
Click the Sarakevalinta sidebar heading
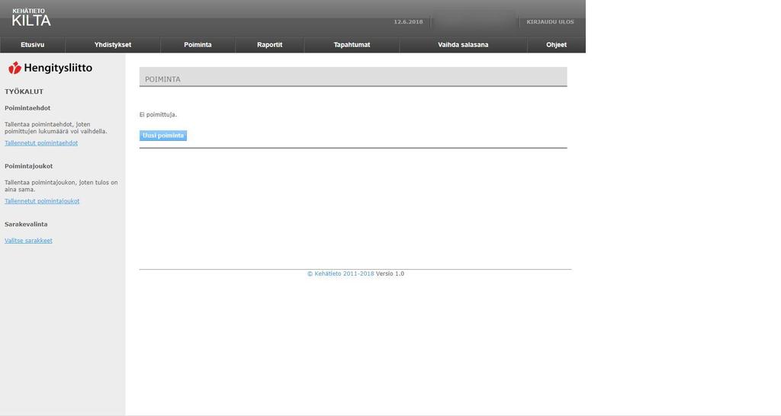(26, 225)
